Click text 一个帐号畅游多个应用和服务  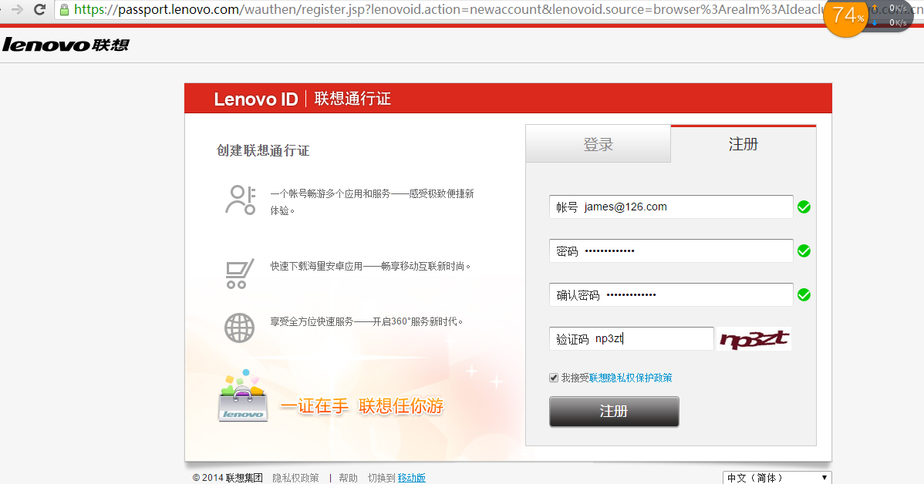coord(331,193)
